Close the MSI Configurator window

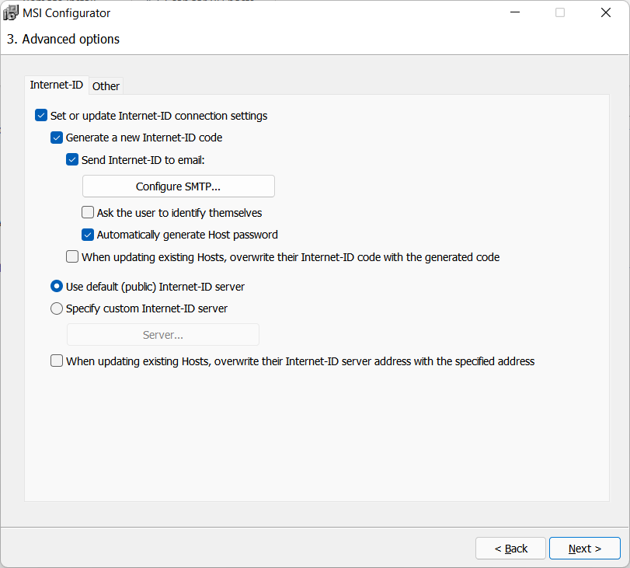tap(606, 13)
